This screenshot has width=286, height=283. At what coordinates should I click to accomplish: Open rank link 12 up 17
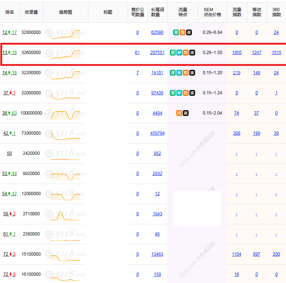tap(9, 32)
